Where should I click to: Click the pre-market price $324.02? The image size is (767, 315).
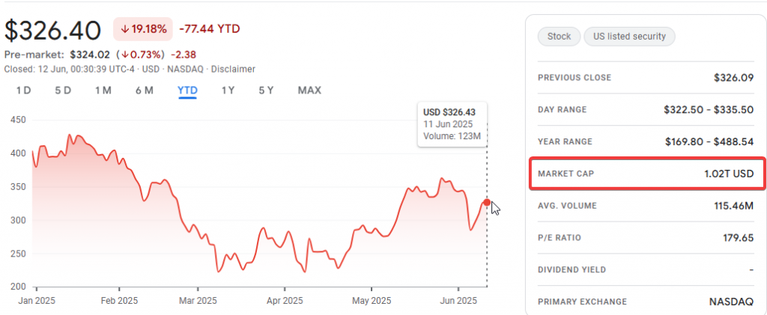(x=90, y=54)
